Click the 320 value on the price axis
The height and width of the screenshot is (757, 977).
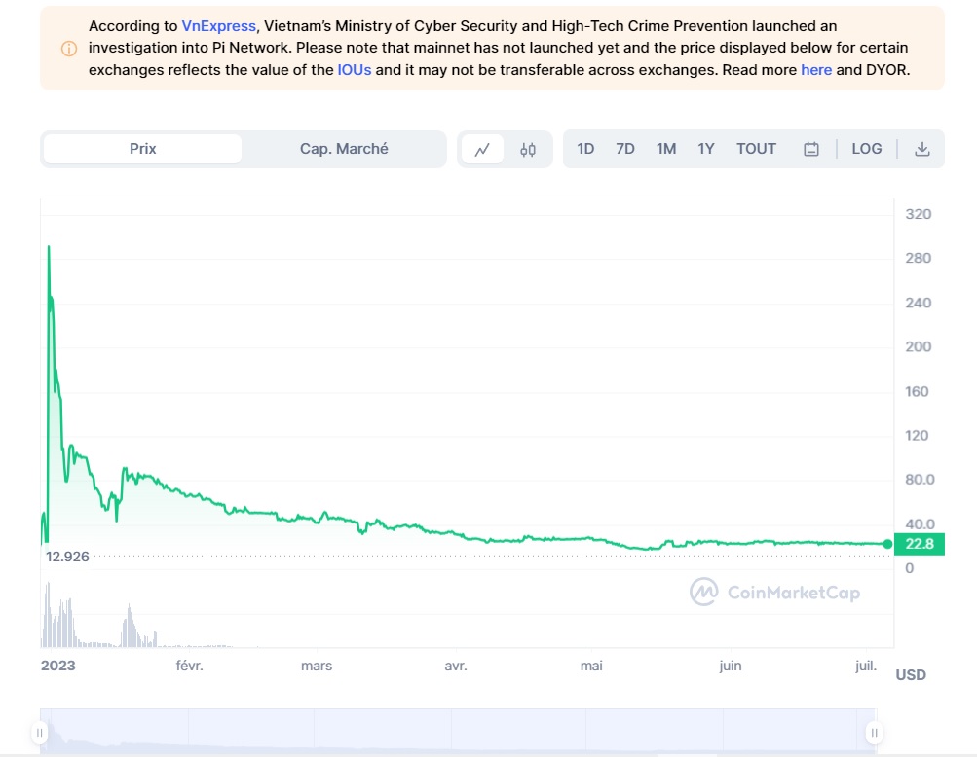pos(919,214)
